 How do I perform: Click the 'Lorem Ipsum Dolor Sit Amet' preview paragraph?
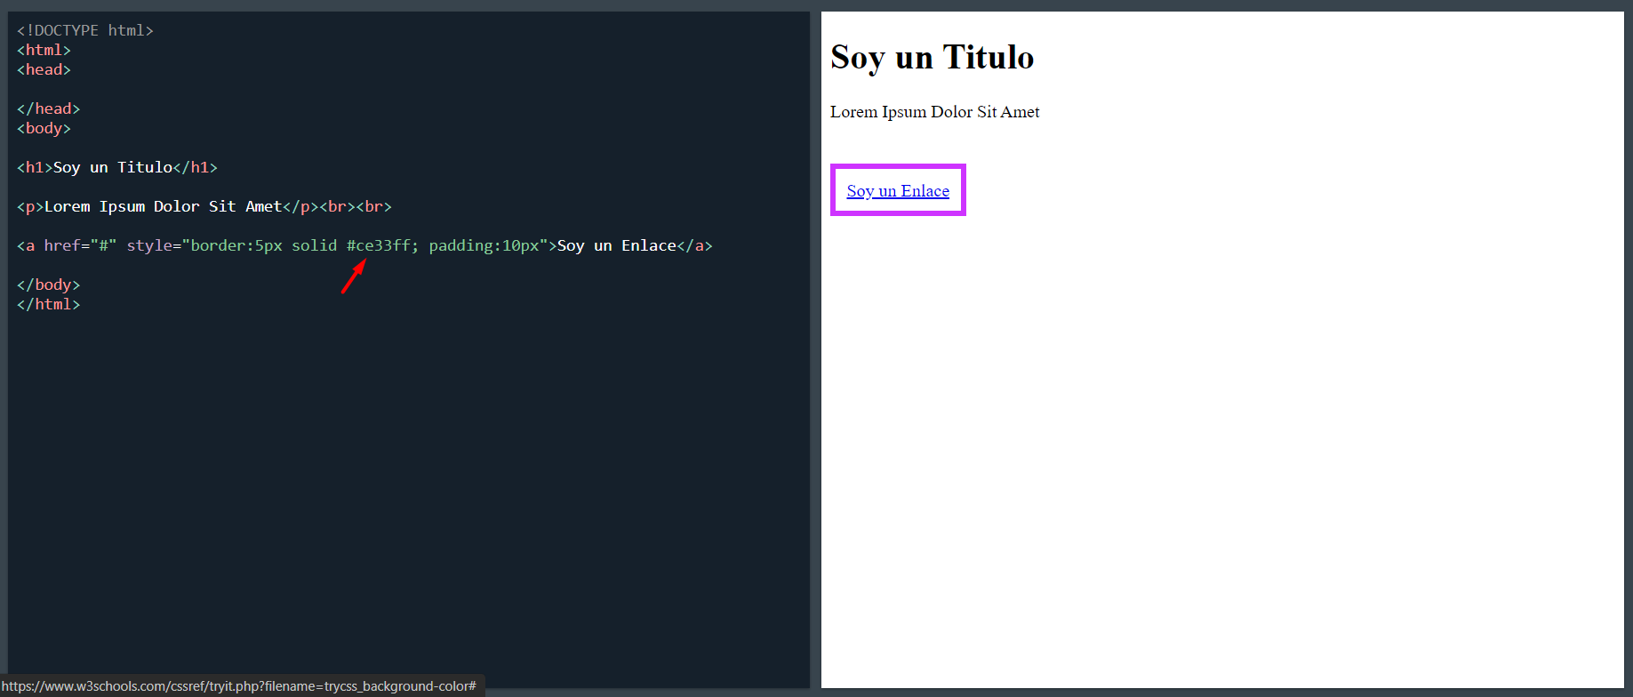click(934, 112)
